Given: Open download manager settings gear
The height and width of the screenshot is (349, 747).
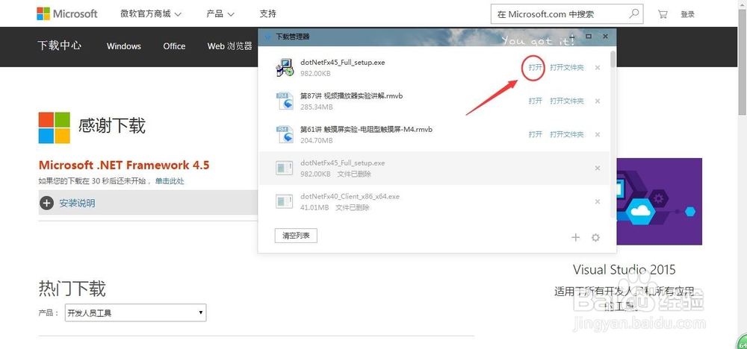Looking at the screenshot, I should pos(595,237).
